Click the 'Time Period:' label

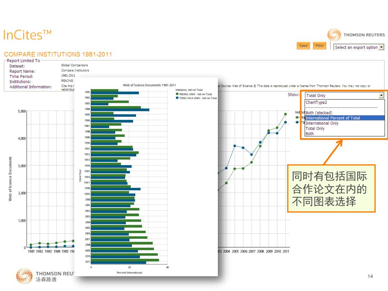click(21, 77)
